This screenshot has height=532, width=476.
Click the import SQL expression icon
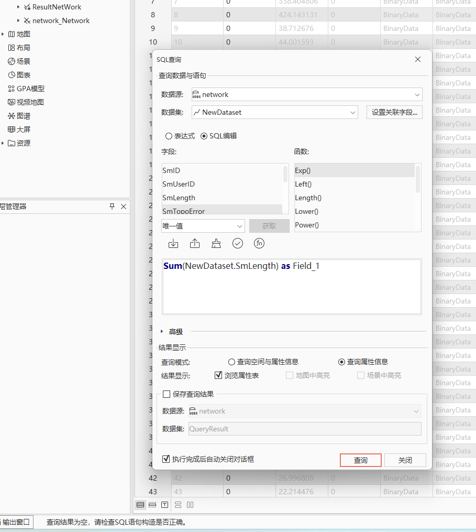pyautogui.click(x=173, y=243)
